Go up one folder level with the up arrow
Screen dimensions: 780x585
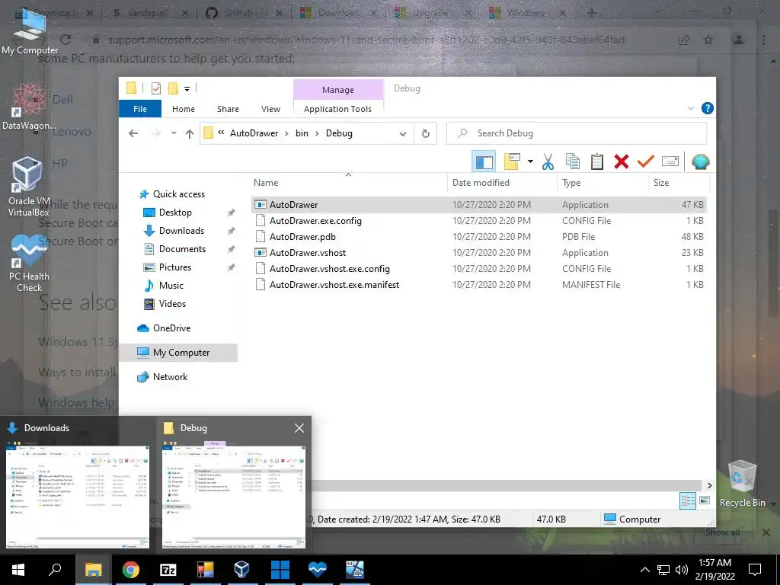[x=189, y=133]
